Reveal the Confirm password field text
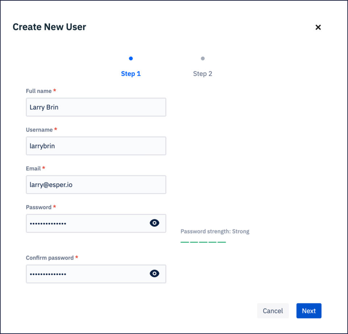The image size is (348, 334). (x=154, y=274)
